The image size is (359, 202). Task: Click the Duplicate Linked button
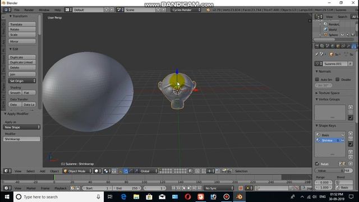22,62
